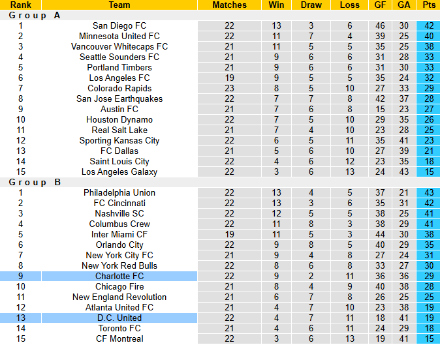Viewport: 440px width, 345px height.
Task: Select the Win column header
Action: pos(276,5)
